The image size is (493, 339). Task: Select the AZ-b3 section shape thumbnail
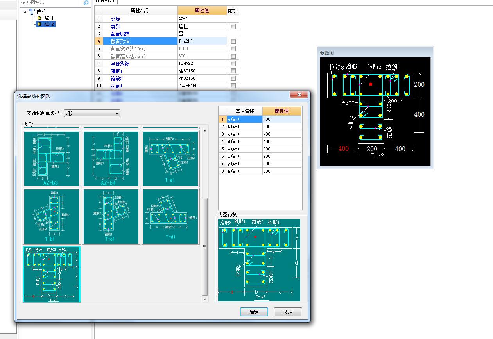52,159
